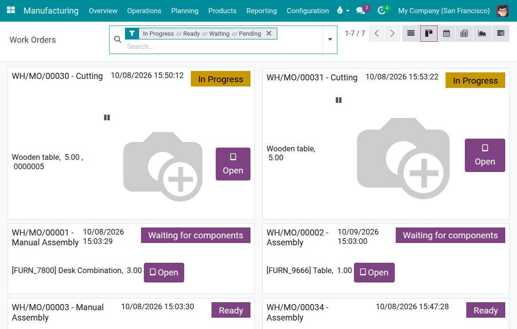Open the Configuration menu

[308, 10]
